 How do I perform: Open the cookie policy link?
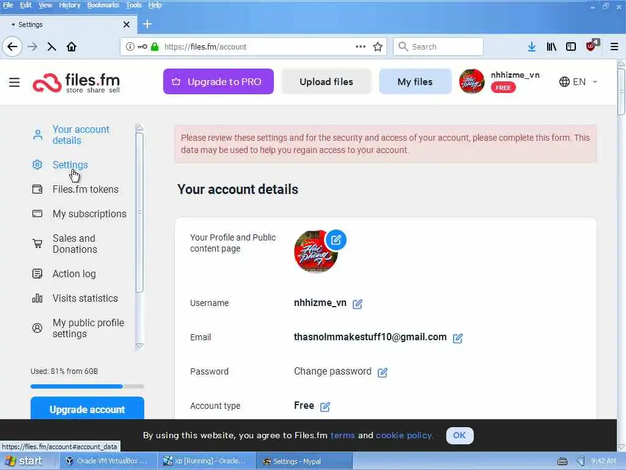pos(404,435)
